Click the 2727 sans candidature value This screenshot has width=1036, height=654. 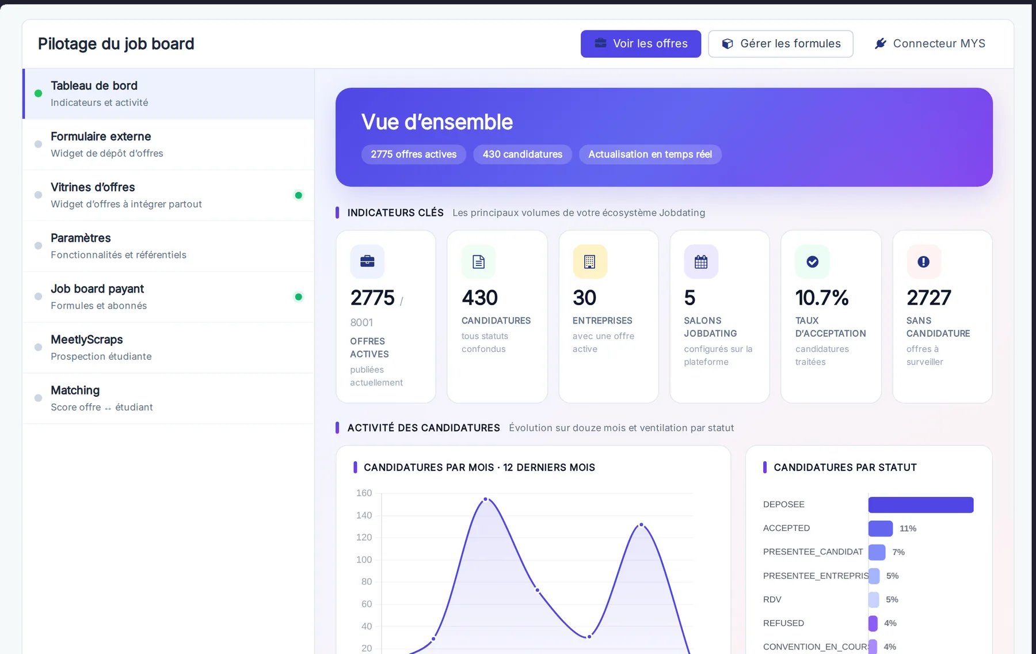pyautogui.click(x=928, y=298)
